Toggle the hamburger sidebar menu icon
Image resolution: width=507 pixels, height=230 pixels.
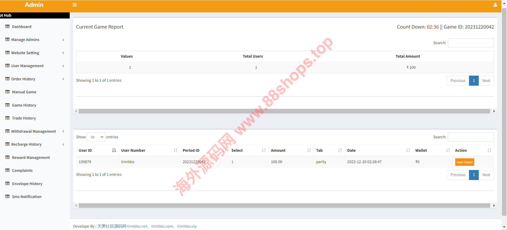(x=74, y=5)
